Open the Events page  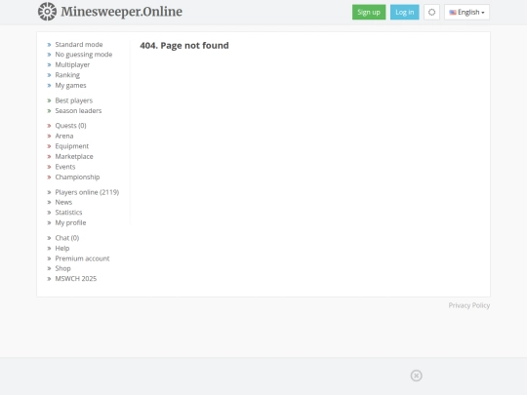pos(65,167)
